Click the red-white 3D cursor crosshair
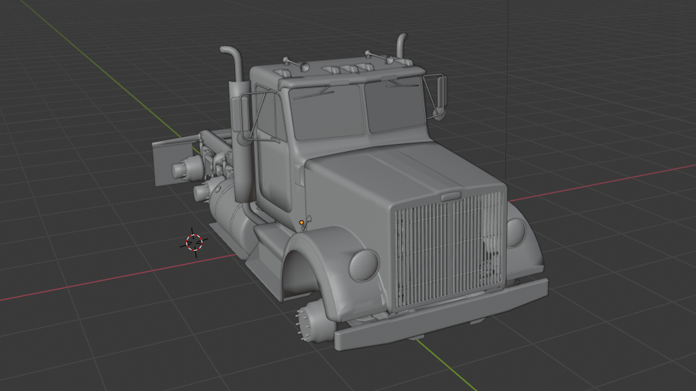This screenshot has height=391, width=696. (194, 242)
